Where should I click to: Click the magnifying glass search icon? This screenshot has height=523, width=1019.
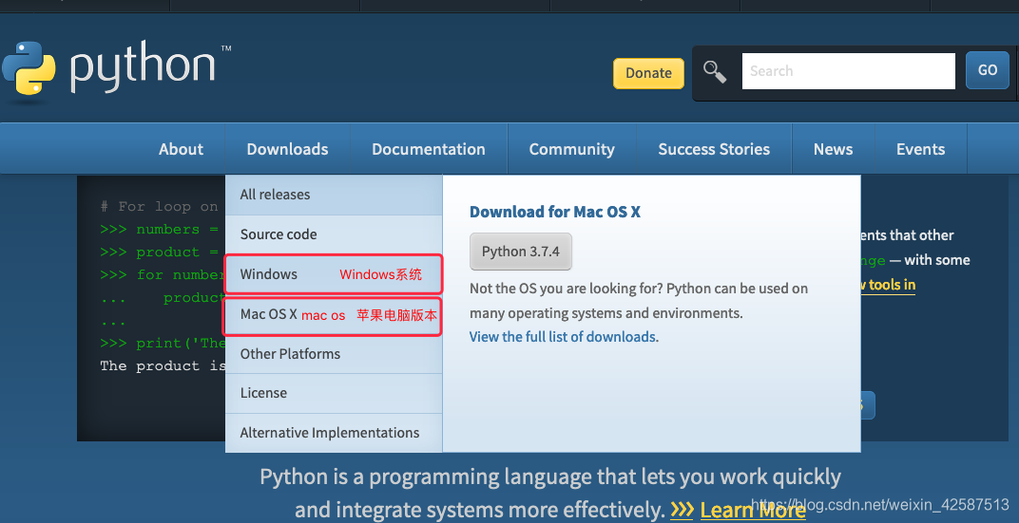pyautogui.click(x=715, y=72)
